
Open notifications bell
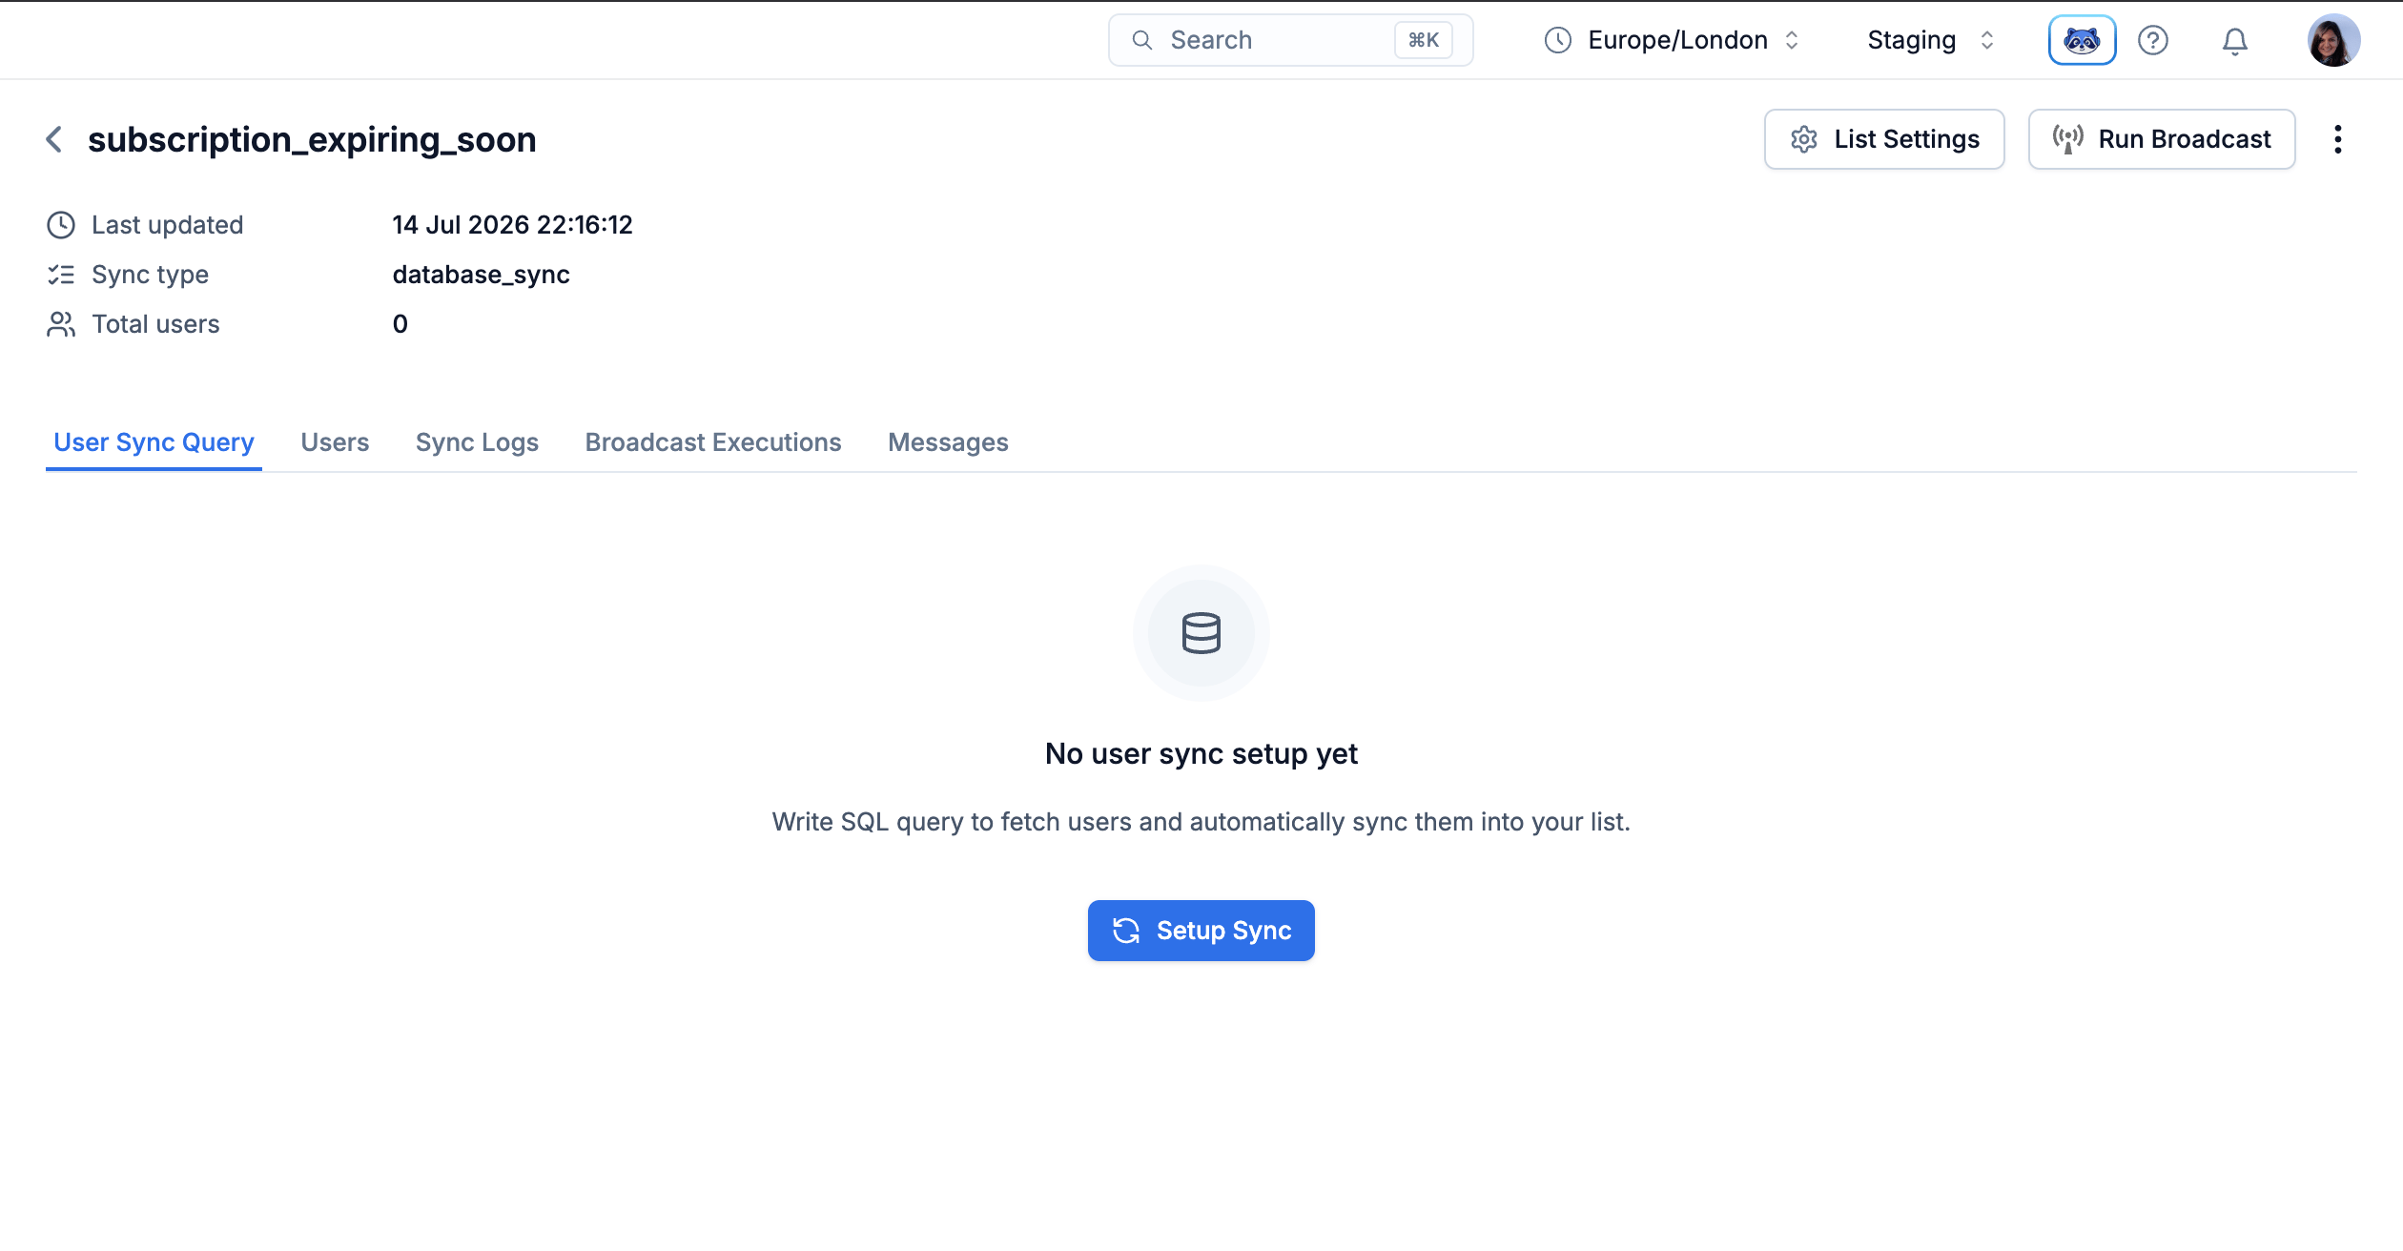tap(2235, 40)
